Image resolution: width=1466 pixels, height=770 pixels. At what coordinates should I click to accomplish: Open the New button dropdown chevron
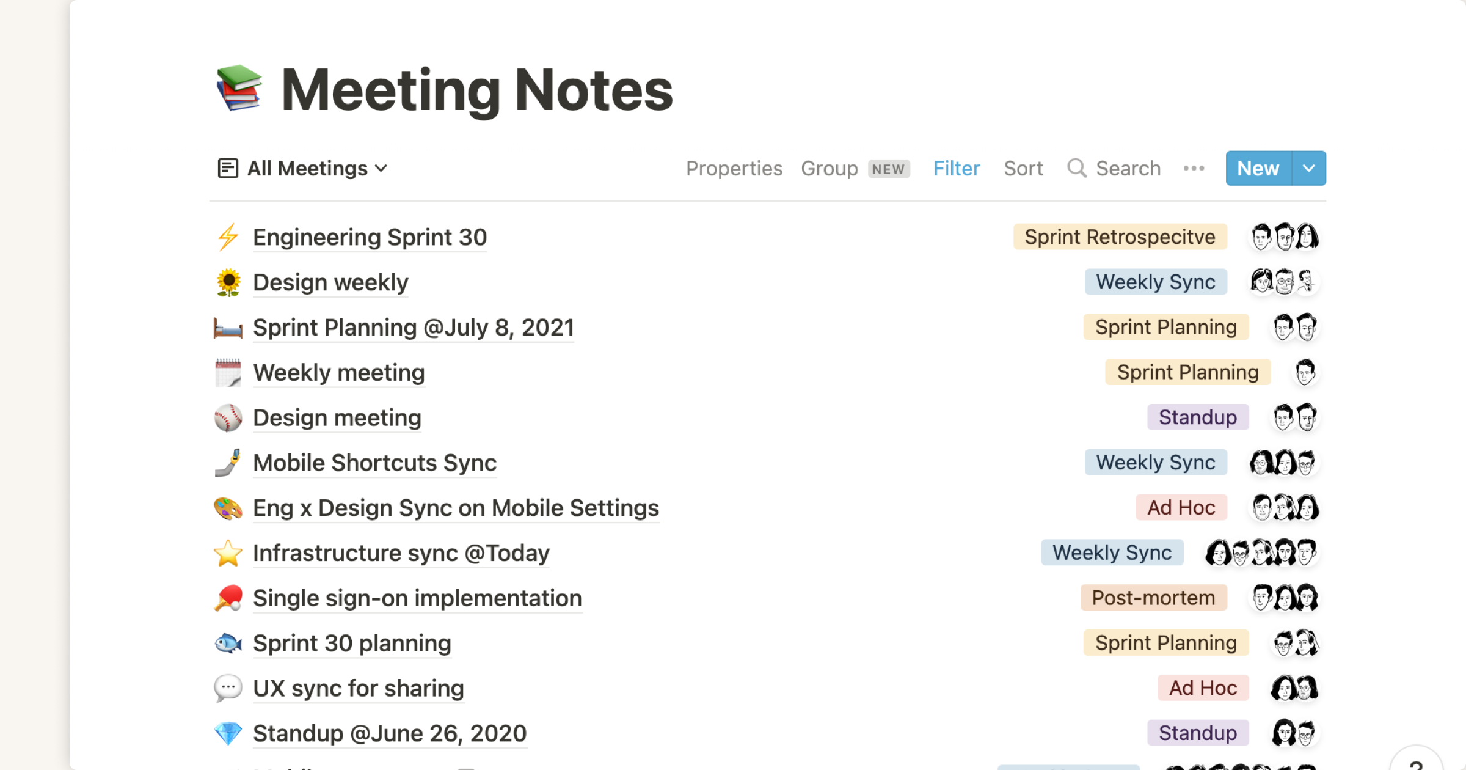[1308, 168]
